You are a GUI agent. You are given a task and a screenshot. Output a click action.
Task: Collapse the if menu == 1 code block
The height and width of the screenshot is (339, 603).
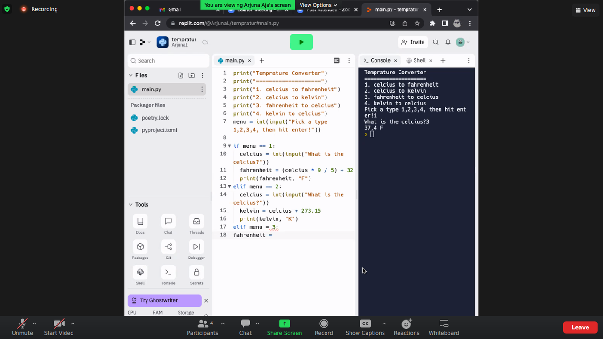coord(229,146)
